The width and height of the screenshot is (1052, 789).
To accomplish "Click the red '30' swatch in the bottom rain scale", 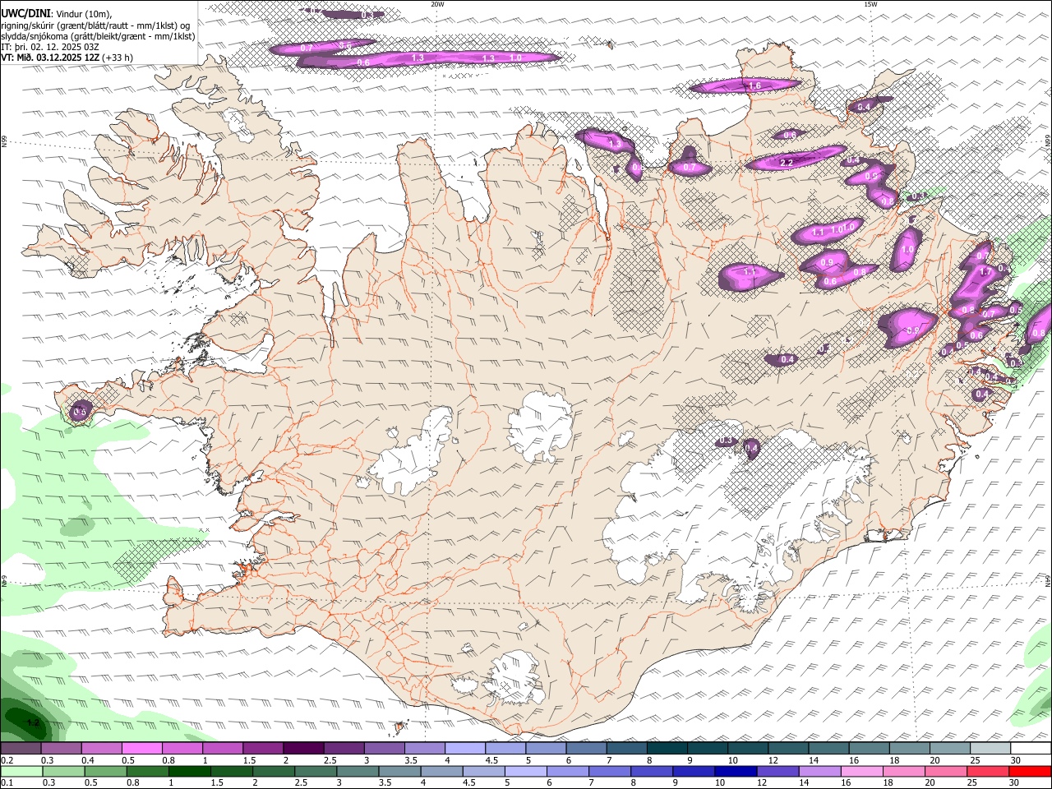I will tap(1031, 772).
